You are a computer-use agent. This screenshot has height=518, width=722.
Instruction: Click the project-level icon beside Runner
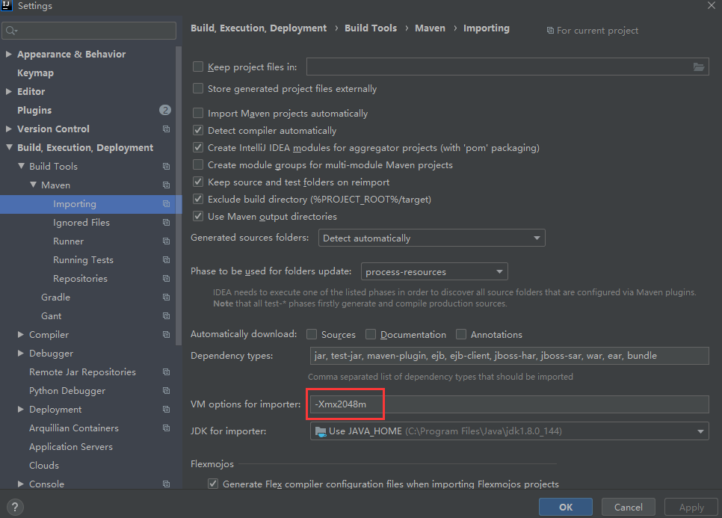click(166, 241)
